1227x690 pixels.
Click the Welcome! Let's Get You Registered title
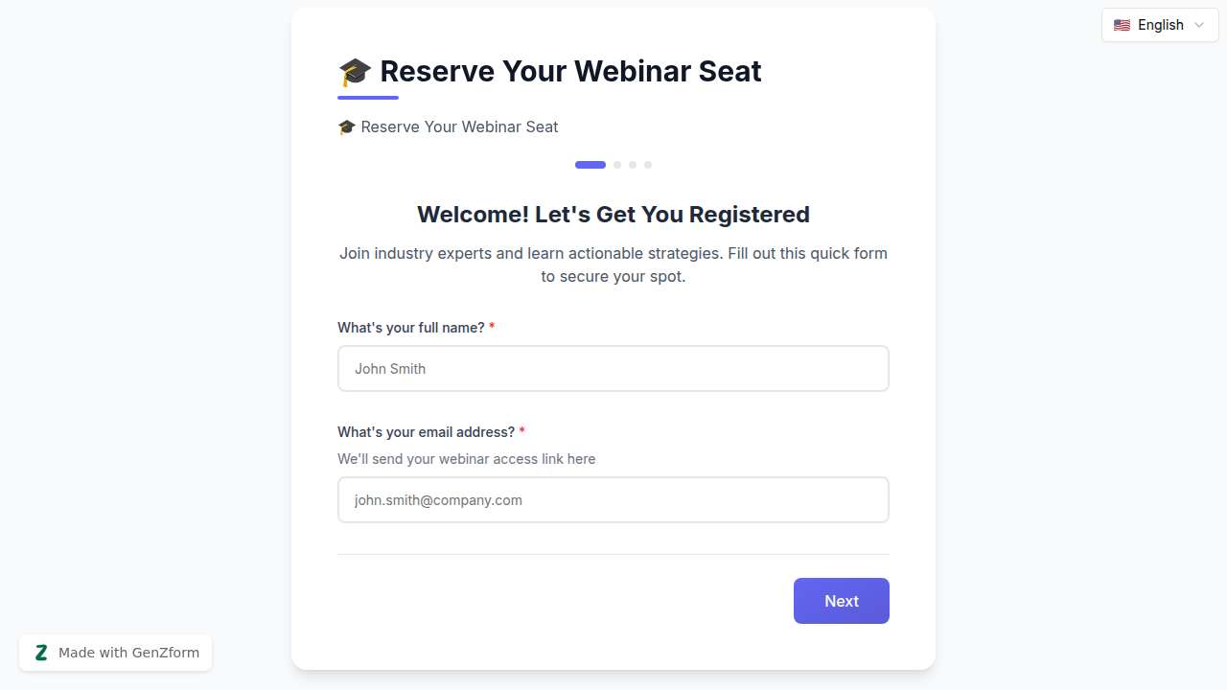613,214
